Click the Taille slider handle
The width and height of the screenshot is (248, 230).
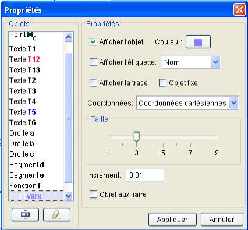click(x=137, y=137)
